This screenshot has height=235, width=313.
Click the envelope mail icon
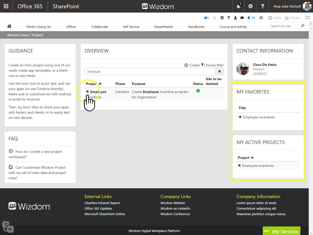[222, 18]
